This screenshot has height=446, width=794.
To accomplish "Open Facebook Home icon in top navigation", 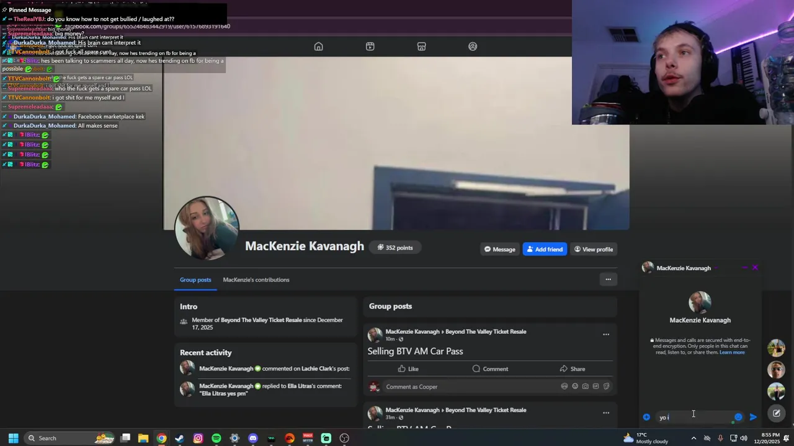I will [318, 46].
